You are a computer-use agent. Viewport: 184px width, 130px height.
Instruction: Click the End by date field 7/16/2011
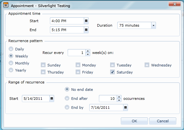click(x=106, y=108)
